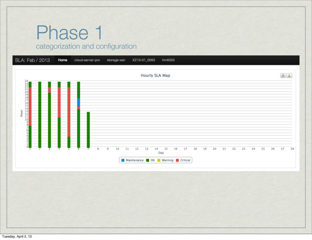Click the print chart icon
This screenshot has width=312, height=240.
pyautogui.click(x=283, y=76)
